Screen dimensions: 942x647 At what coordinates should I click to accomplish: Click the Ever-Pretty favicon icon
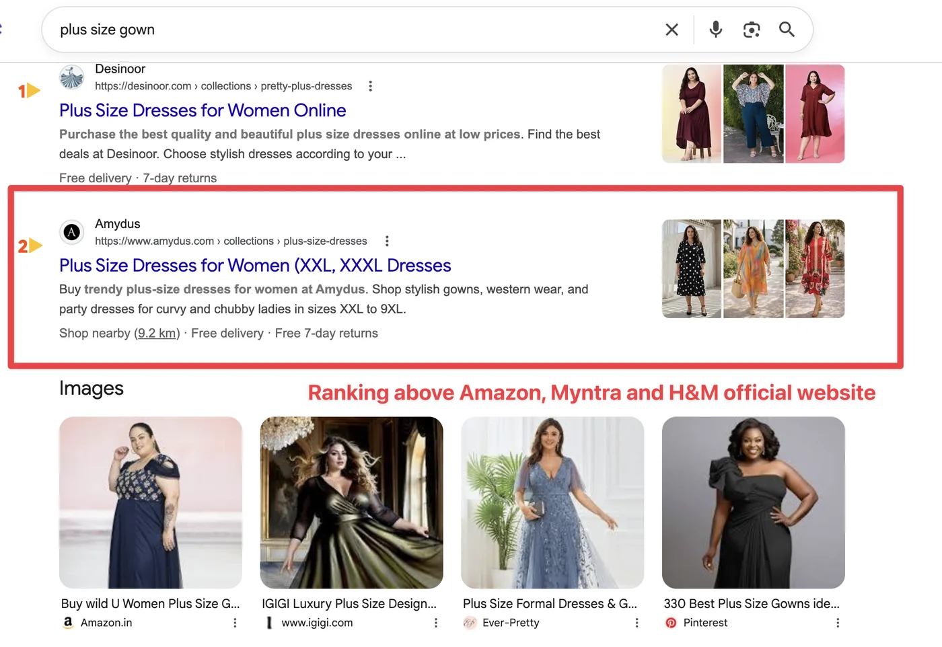tap(470, 623)
